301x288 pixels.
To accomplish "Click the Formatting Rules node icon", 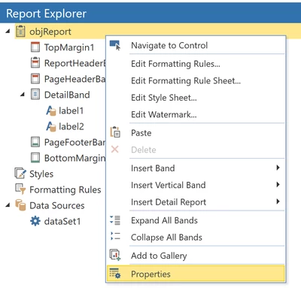I will click(x=20, y=189).
